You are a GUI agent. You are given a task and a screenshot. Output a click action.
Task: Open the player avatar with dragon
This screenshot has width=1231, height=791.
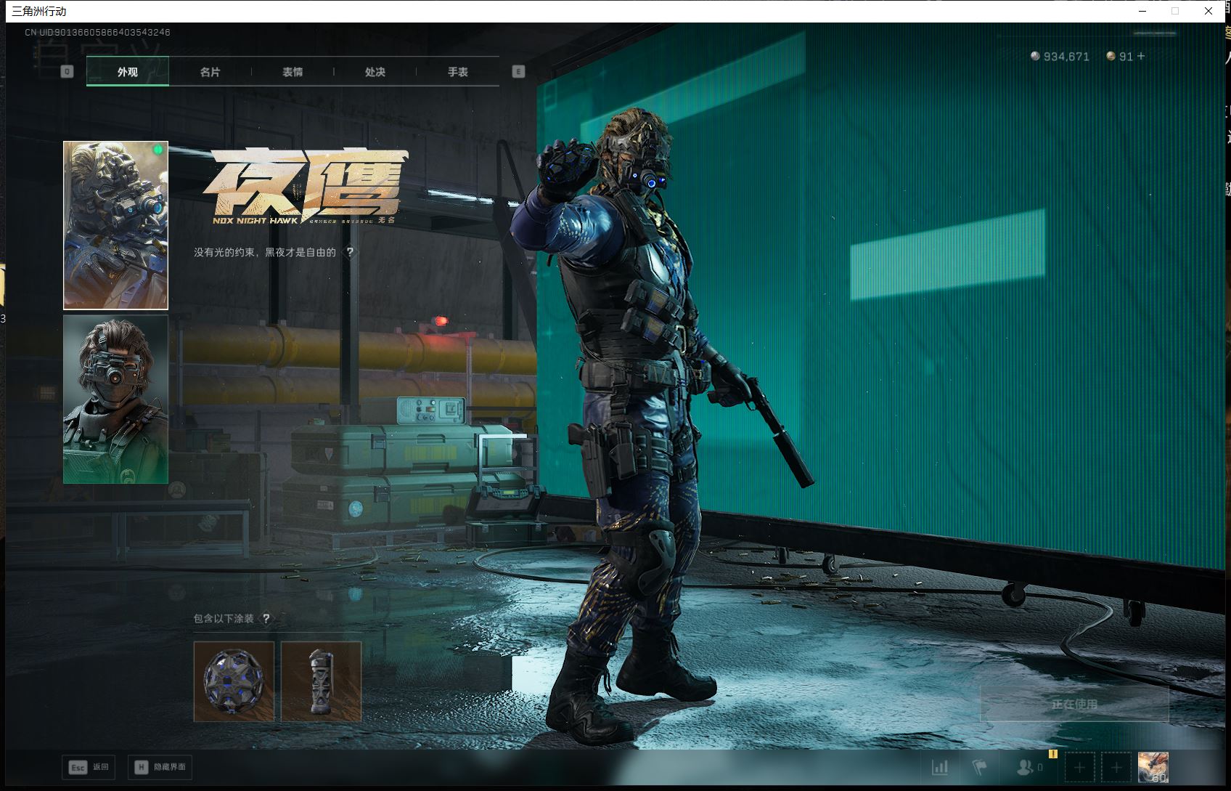pos(1153,767)
